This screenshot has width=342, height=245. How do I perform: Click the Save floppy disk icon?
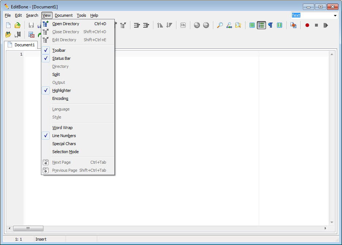coord(31,25)
